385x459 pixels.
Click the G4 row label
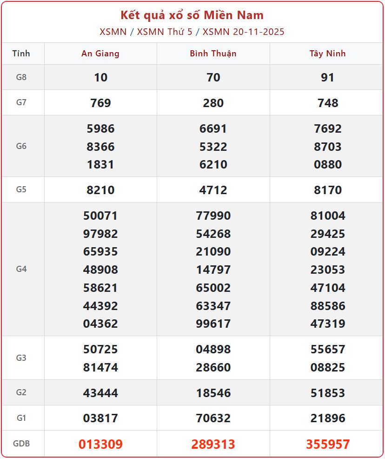coord(21,269)
